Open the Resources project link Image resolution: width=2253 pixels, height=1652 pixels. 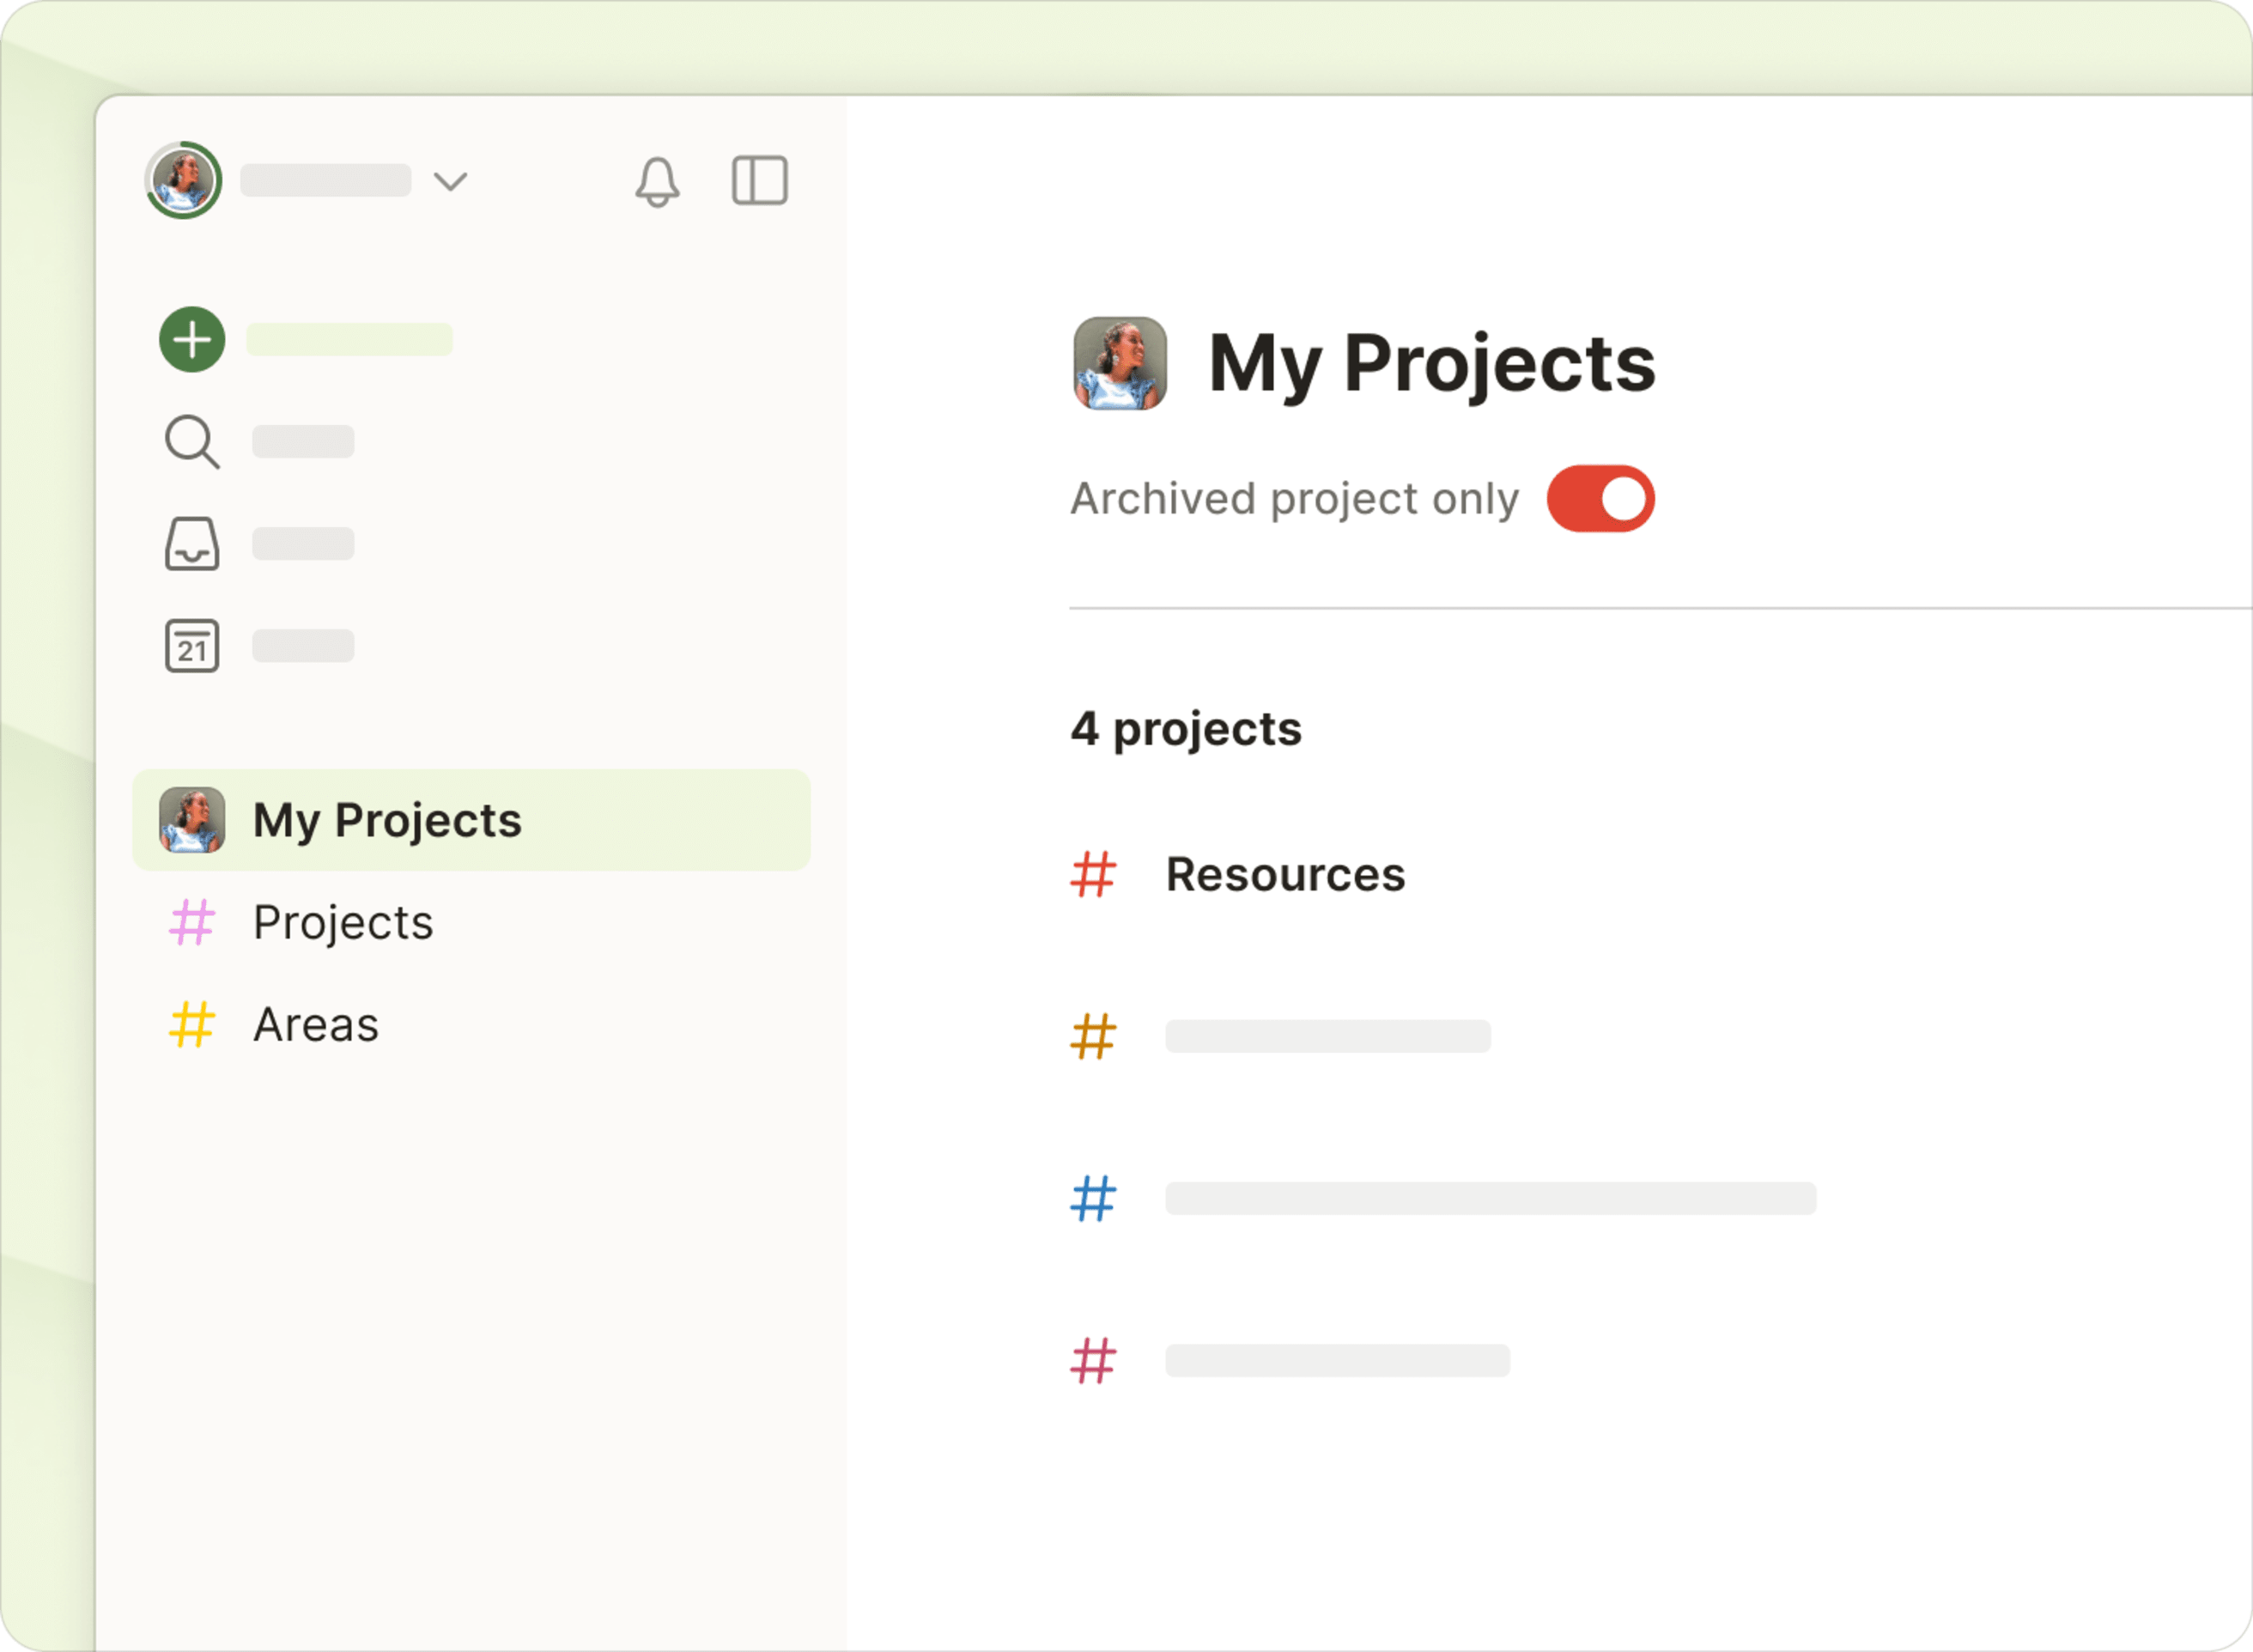[1285, 875]
